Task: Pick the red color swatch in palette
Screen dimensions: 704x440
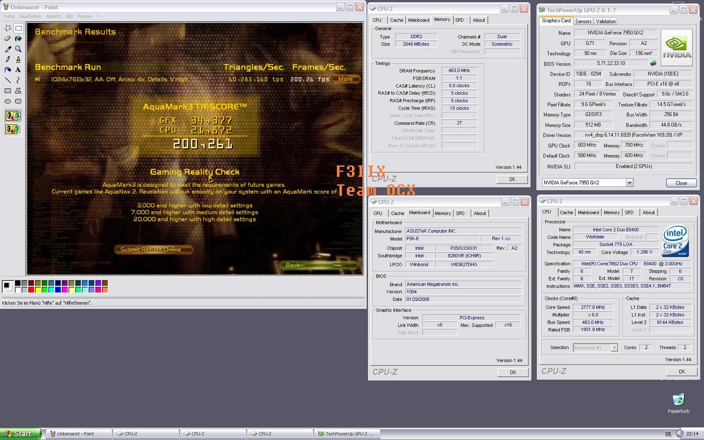Action: tap(31, 289)
